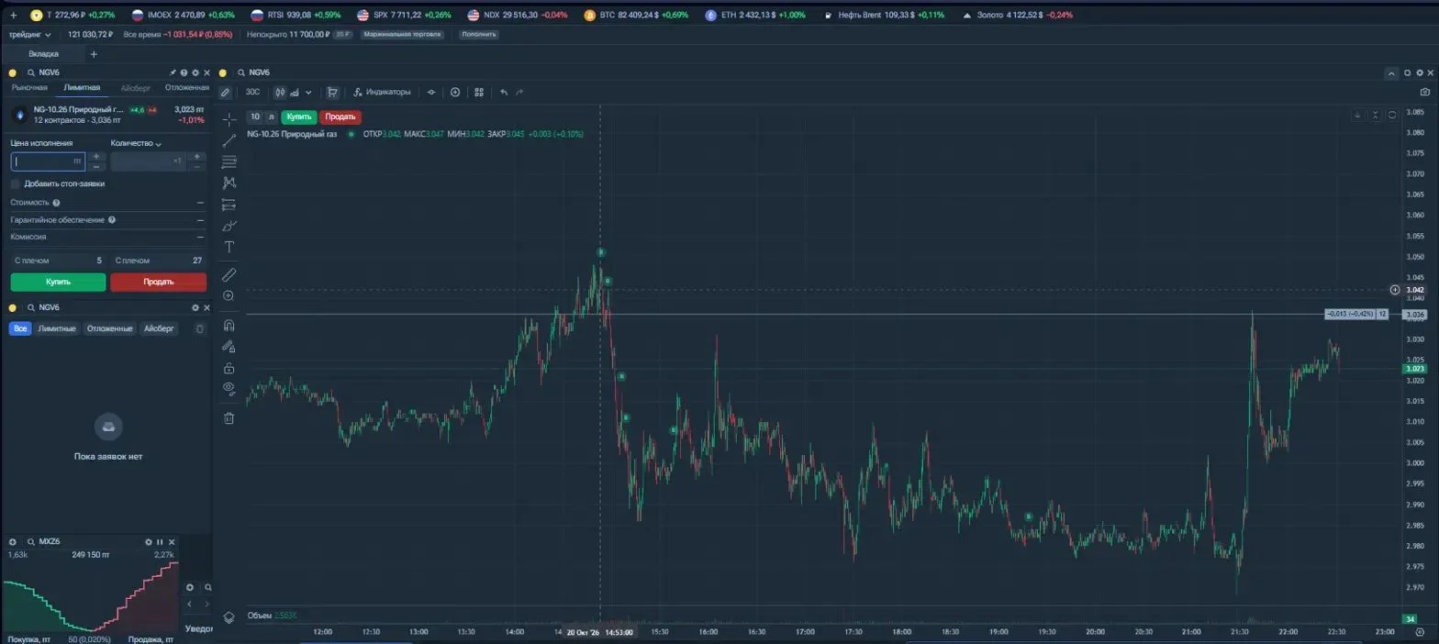Viewport: 1439px width, 644px height.
Task: Select the text annotation tool
Action: [x=229, y=247]
